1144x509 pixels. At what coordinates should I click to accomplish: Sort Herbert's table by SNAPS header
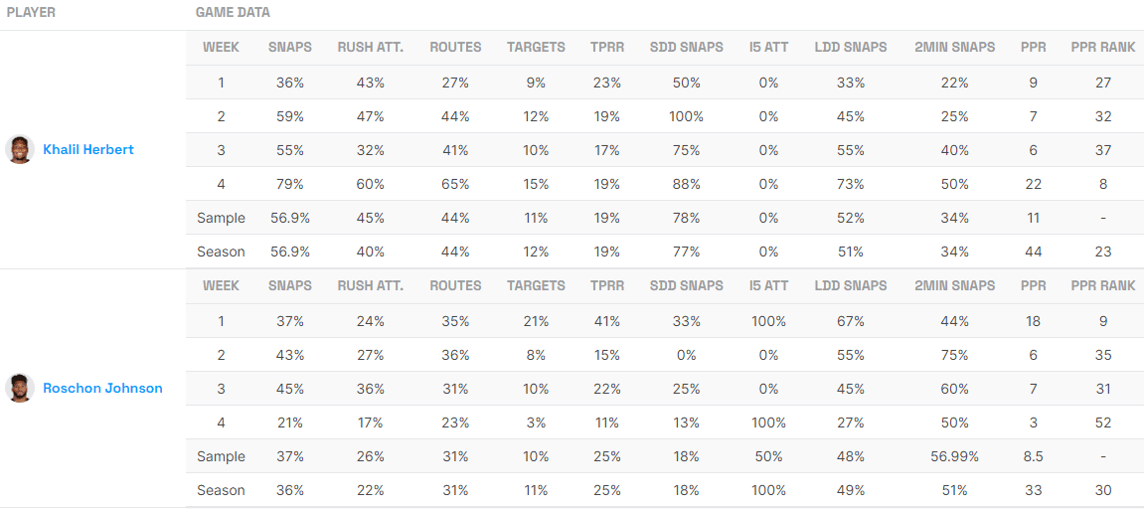[x=289, y=47]
